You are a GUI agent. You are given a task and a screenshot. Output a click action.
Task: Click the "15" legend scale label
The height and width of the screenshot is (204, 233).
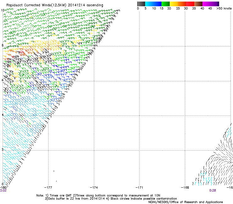pyautogui.click(x=162, y=8)
